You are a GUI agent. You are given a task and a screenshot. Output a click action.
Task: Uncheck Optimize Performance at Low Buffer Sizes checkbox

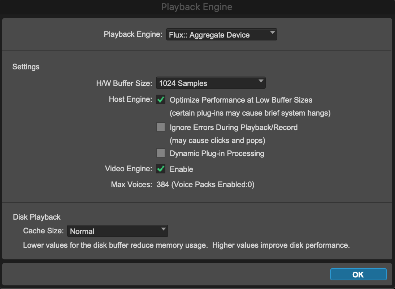tap(161, 100)
